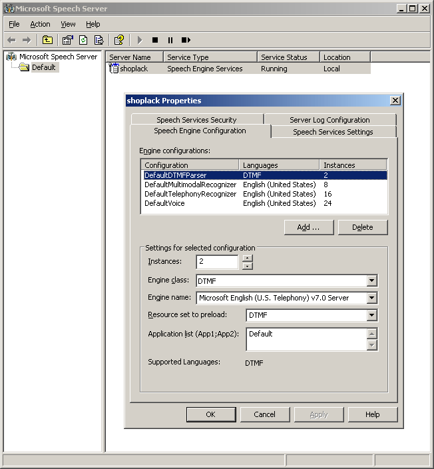434x469 pixels.
Task: Expand the Engine class dropdown
Action: point(371,280)
